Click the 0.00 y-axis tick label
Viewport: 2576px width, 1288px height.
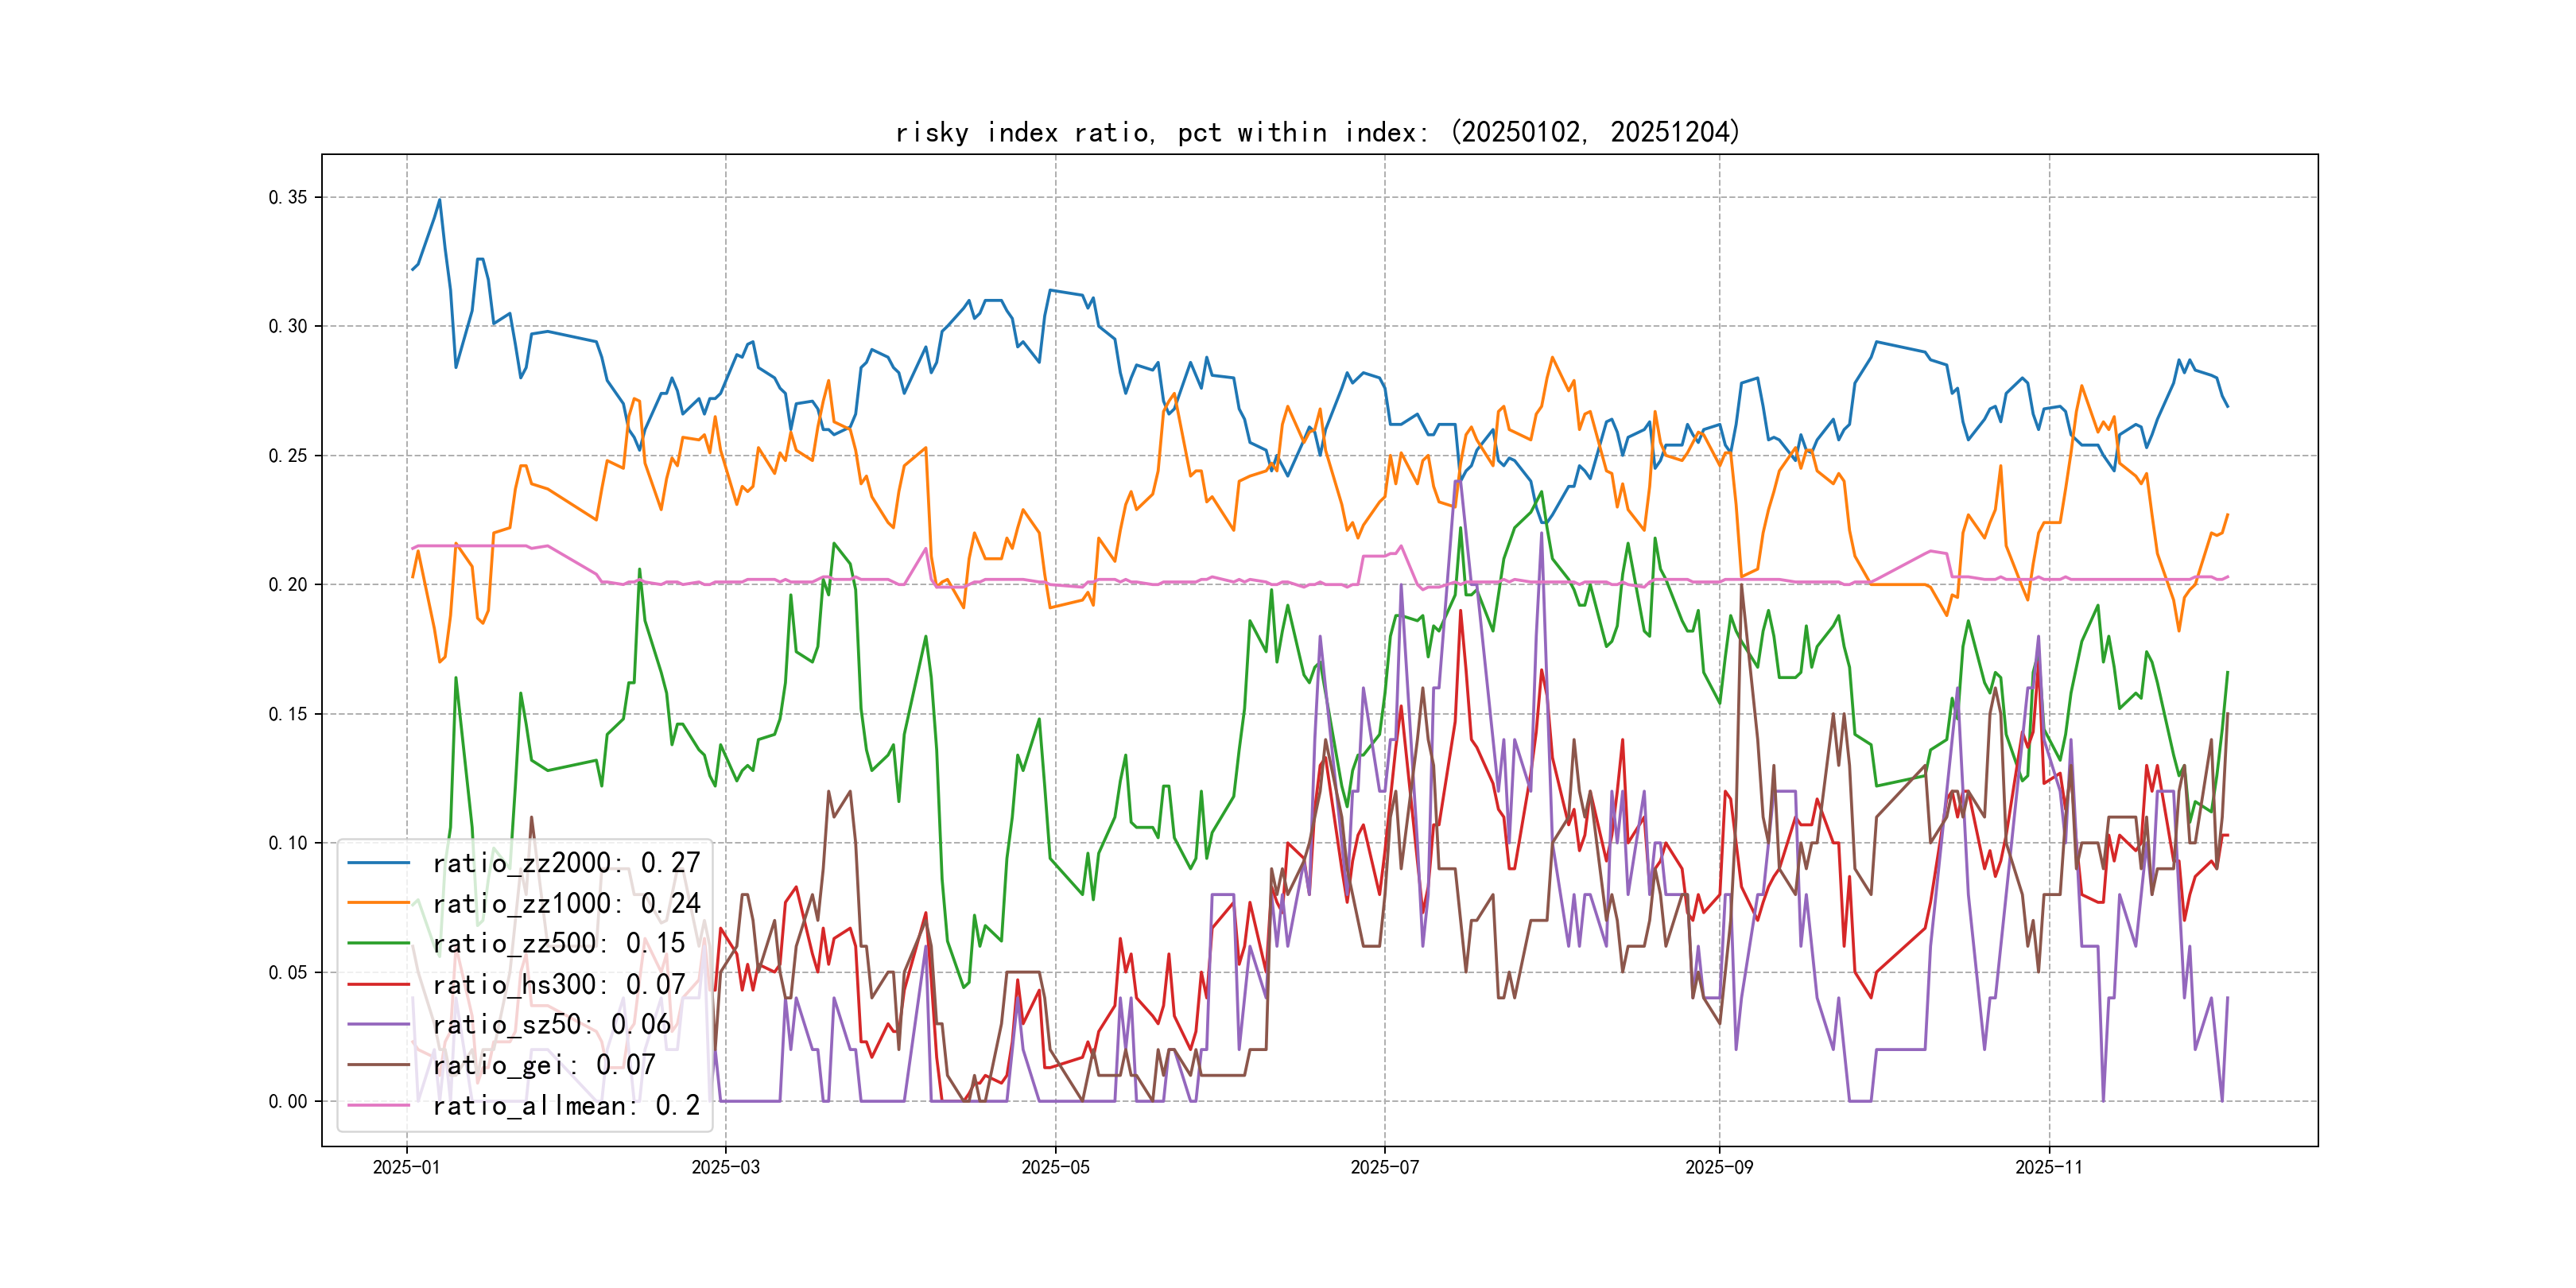coord(288,1102)
